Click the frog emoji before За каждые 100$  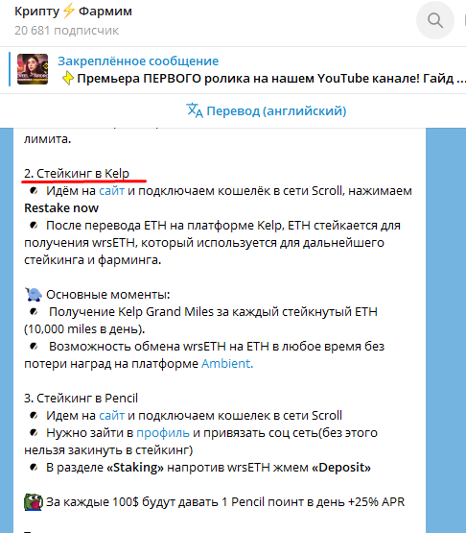(x=34, y=501)
